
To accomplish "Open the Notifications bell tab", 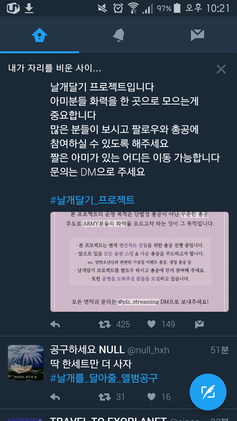I will pos(118,35).
